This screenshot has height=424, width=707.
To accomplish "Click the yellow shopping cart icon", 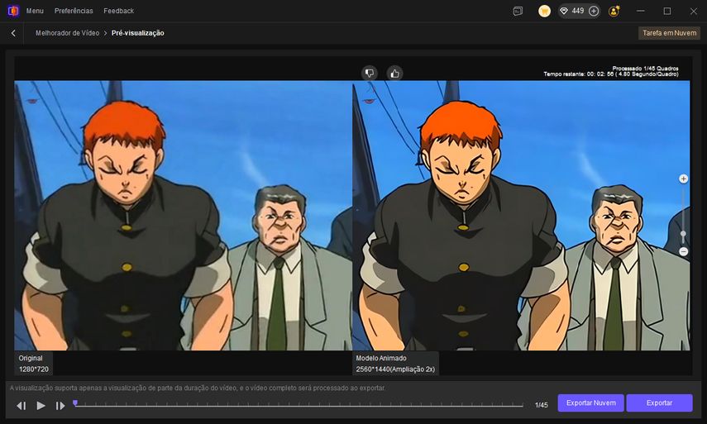I will click(x=544, y=12).
